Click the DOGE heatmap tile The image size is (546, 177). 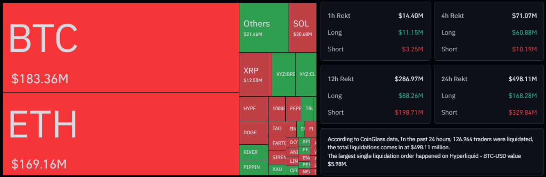[x=253, y=133]
